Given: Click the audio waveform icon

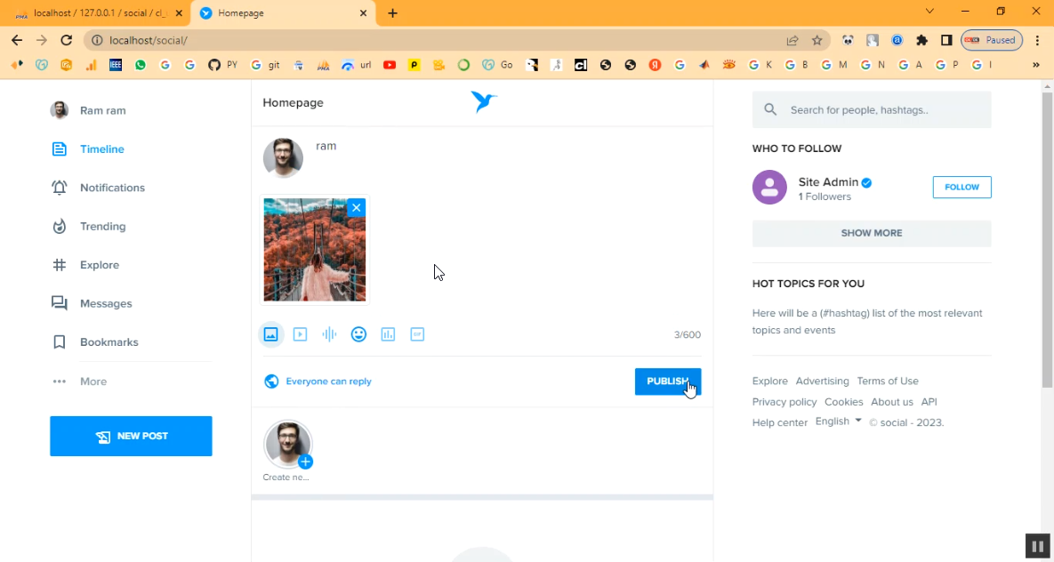Looking at the screenshot, I should (329, 334).
